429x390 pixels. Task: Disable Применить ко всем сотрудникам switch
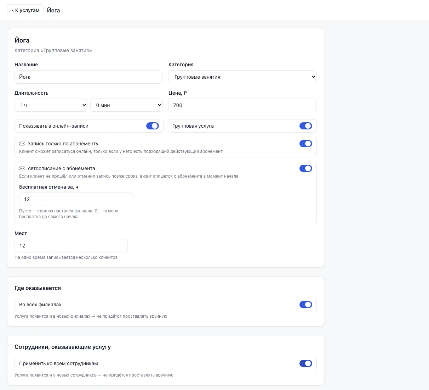click(306, 363)
